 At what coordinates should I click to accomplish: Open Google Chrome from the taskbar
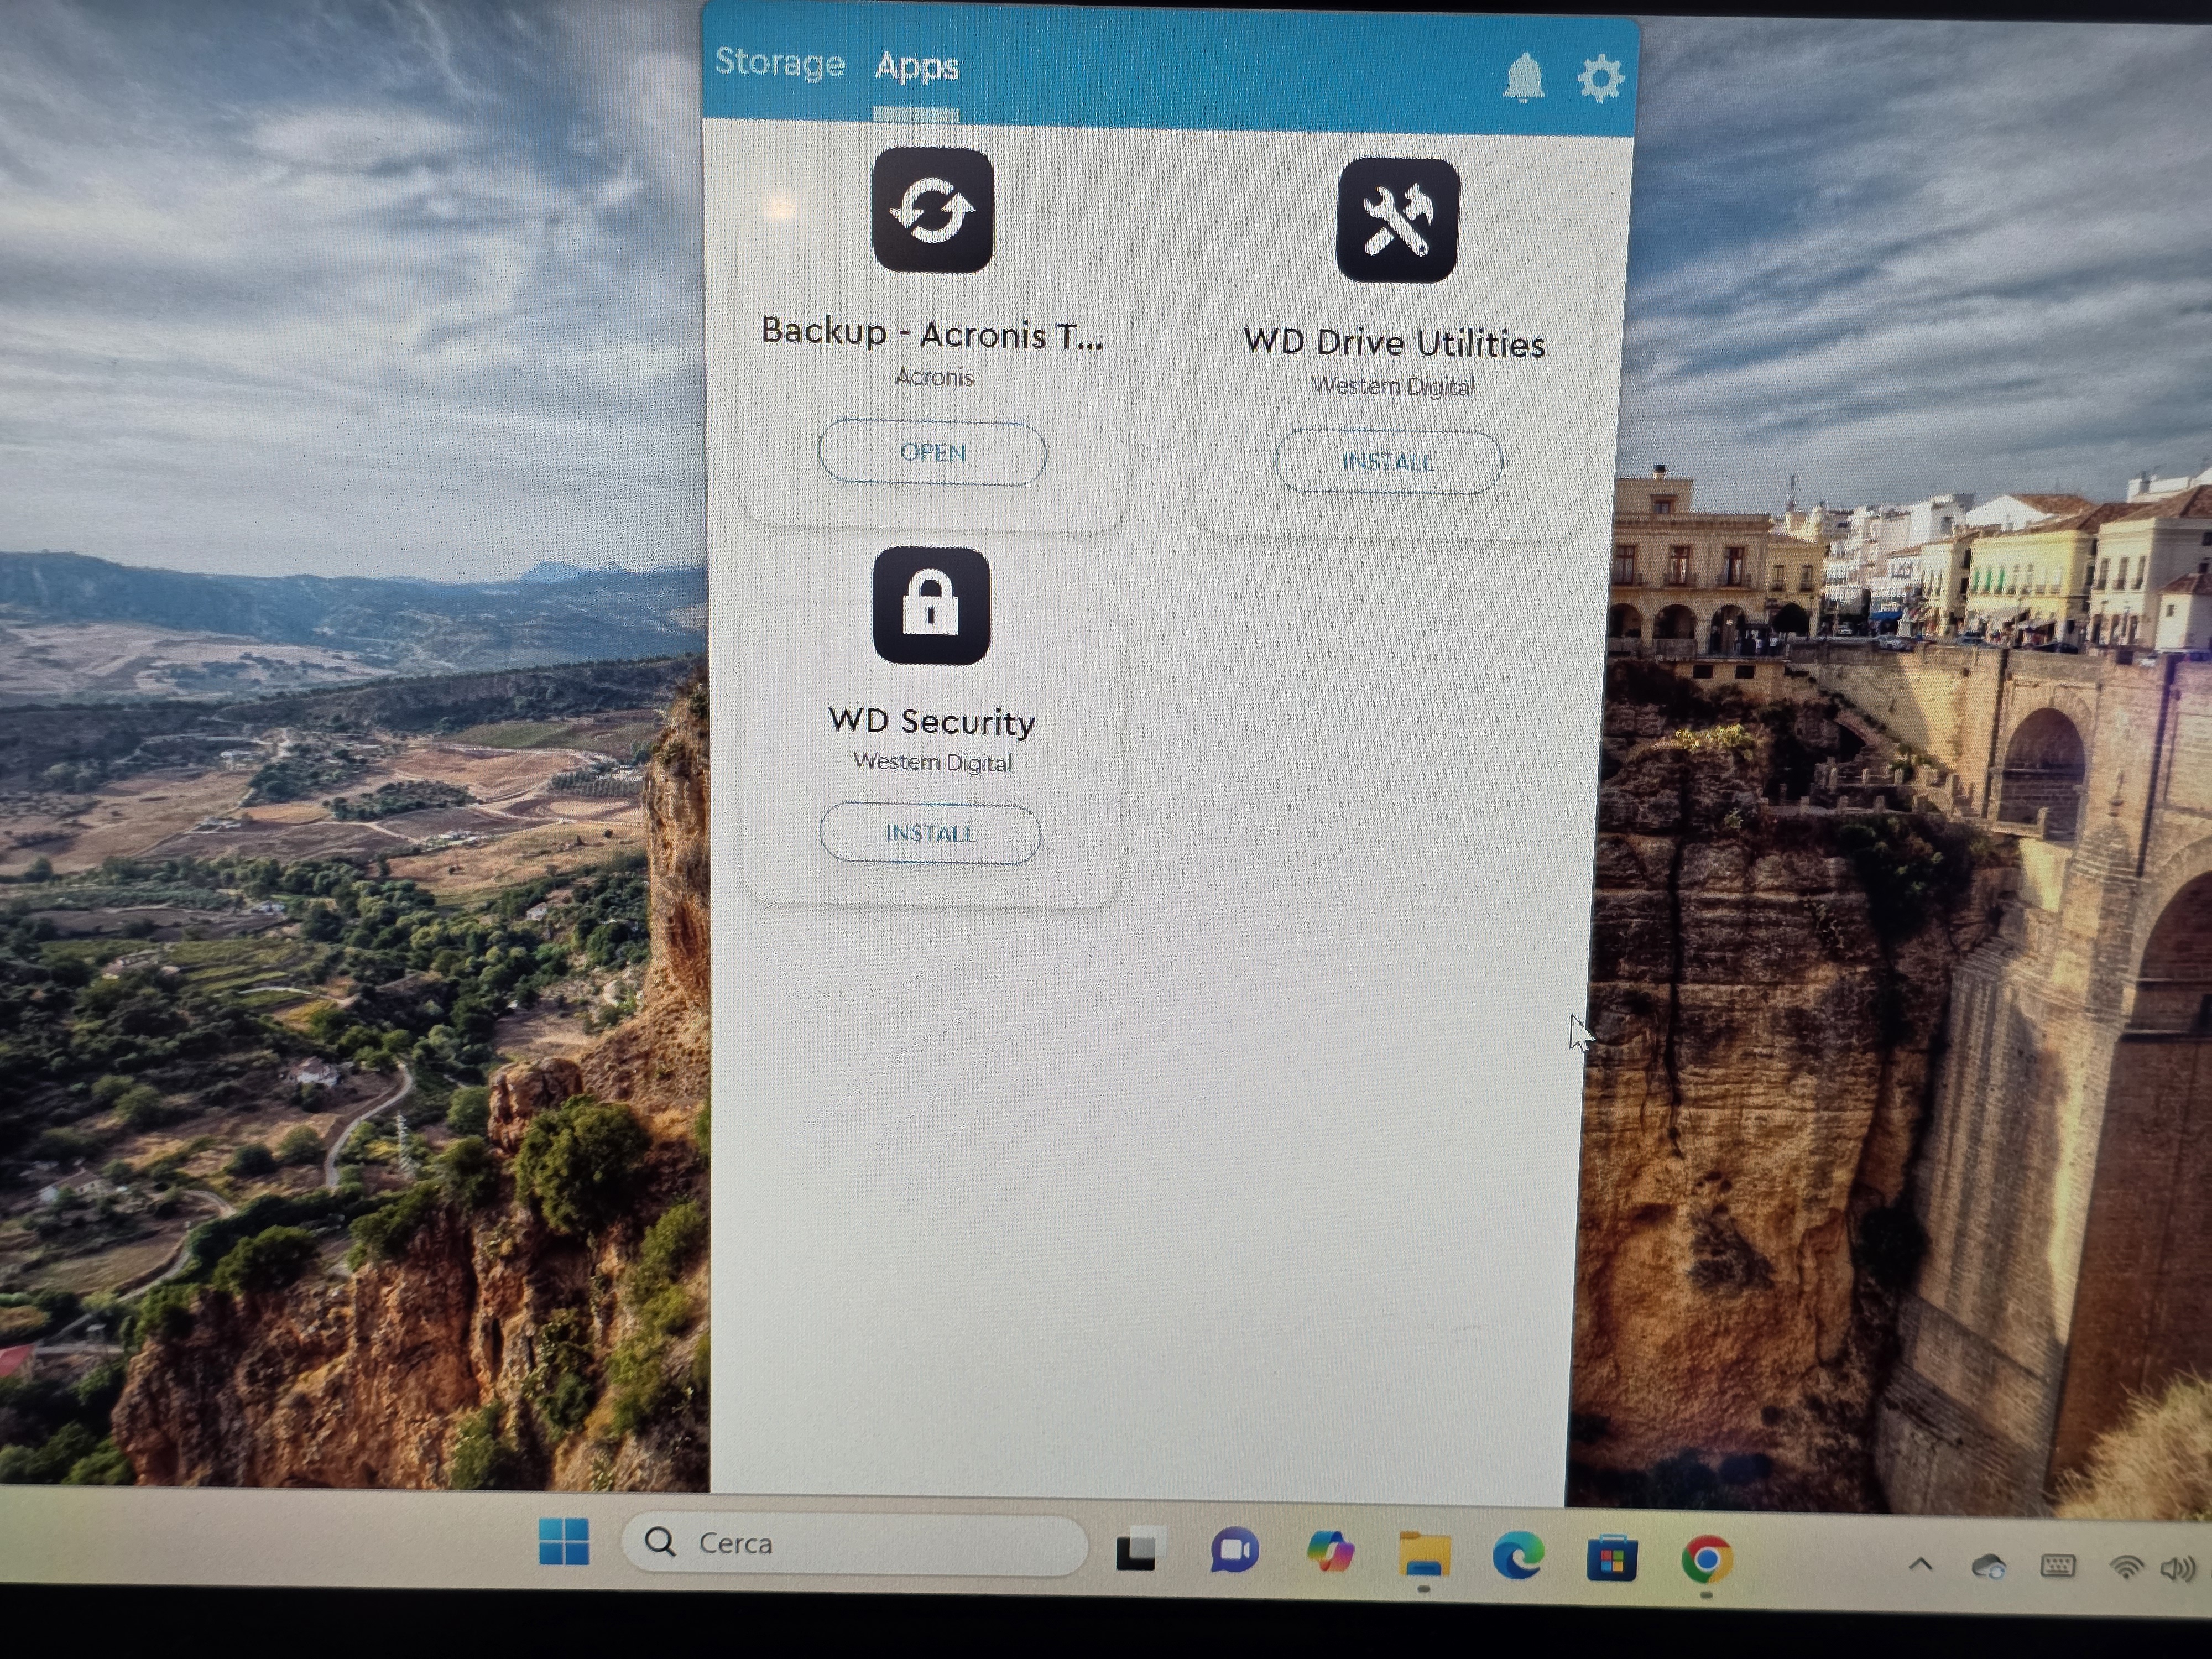click(1706, 1559)
